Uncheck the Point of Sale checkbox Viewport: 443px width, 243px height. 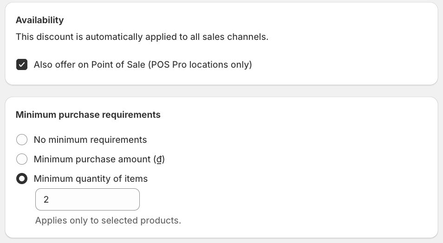click(22, 64)
